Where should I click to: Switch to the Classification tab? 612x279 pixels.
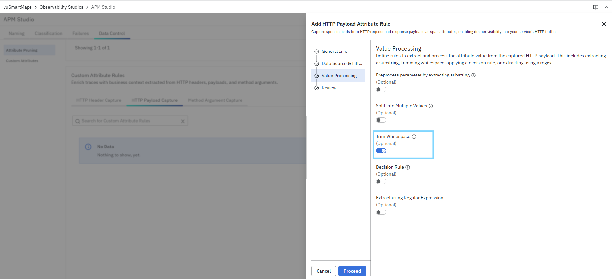click(x=48, y=33)
